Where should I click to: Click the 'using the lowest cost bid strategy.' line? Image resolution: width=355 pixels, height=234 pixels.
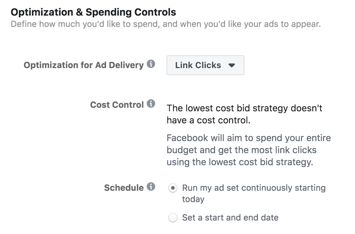pyautogui.click(x=240, y=162)
